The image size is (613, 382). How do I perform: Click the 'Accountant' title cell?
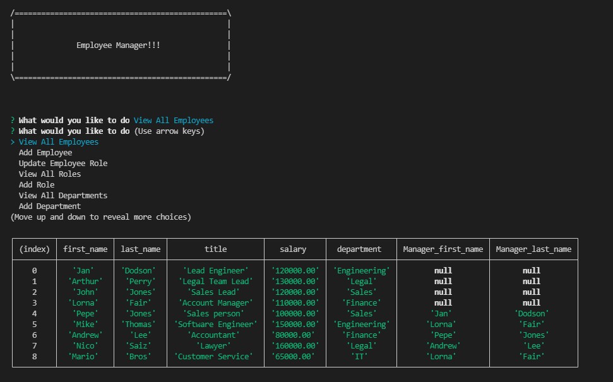(x=213, y=335)
